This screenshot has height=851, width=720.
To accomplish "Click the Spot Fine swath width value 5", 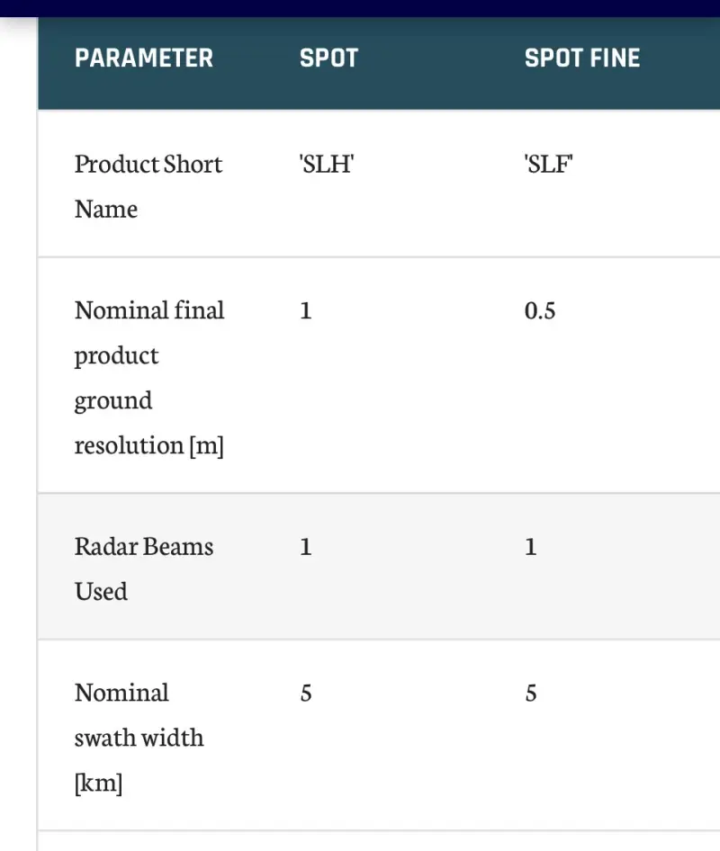I will 531,694.
